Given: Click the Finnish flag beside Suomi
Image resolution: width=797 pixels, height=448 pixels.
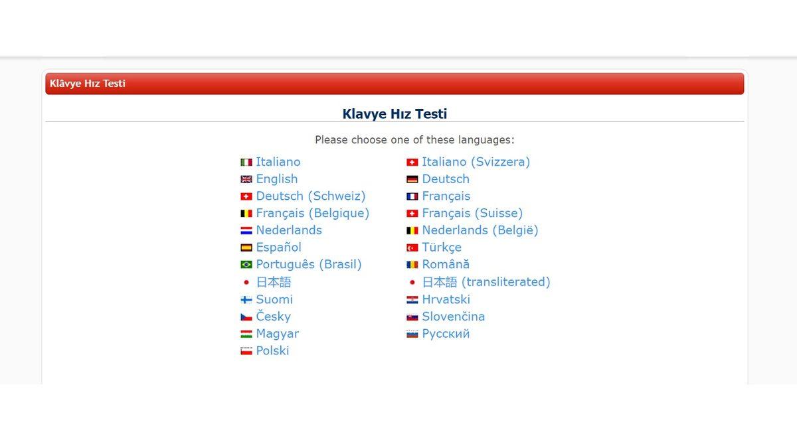Looking at the screenshot, I should click(x=246, y=299).
